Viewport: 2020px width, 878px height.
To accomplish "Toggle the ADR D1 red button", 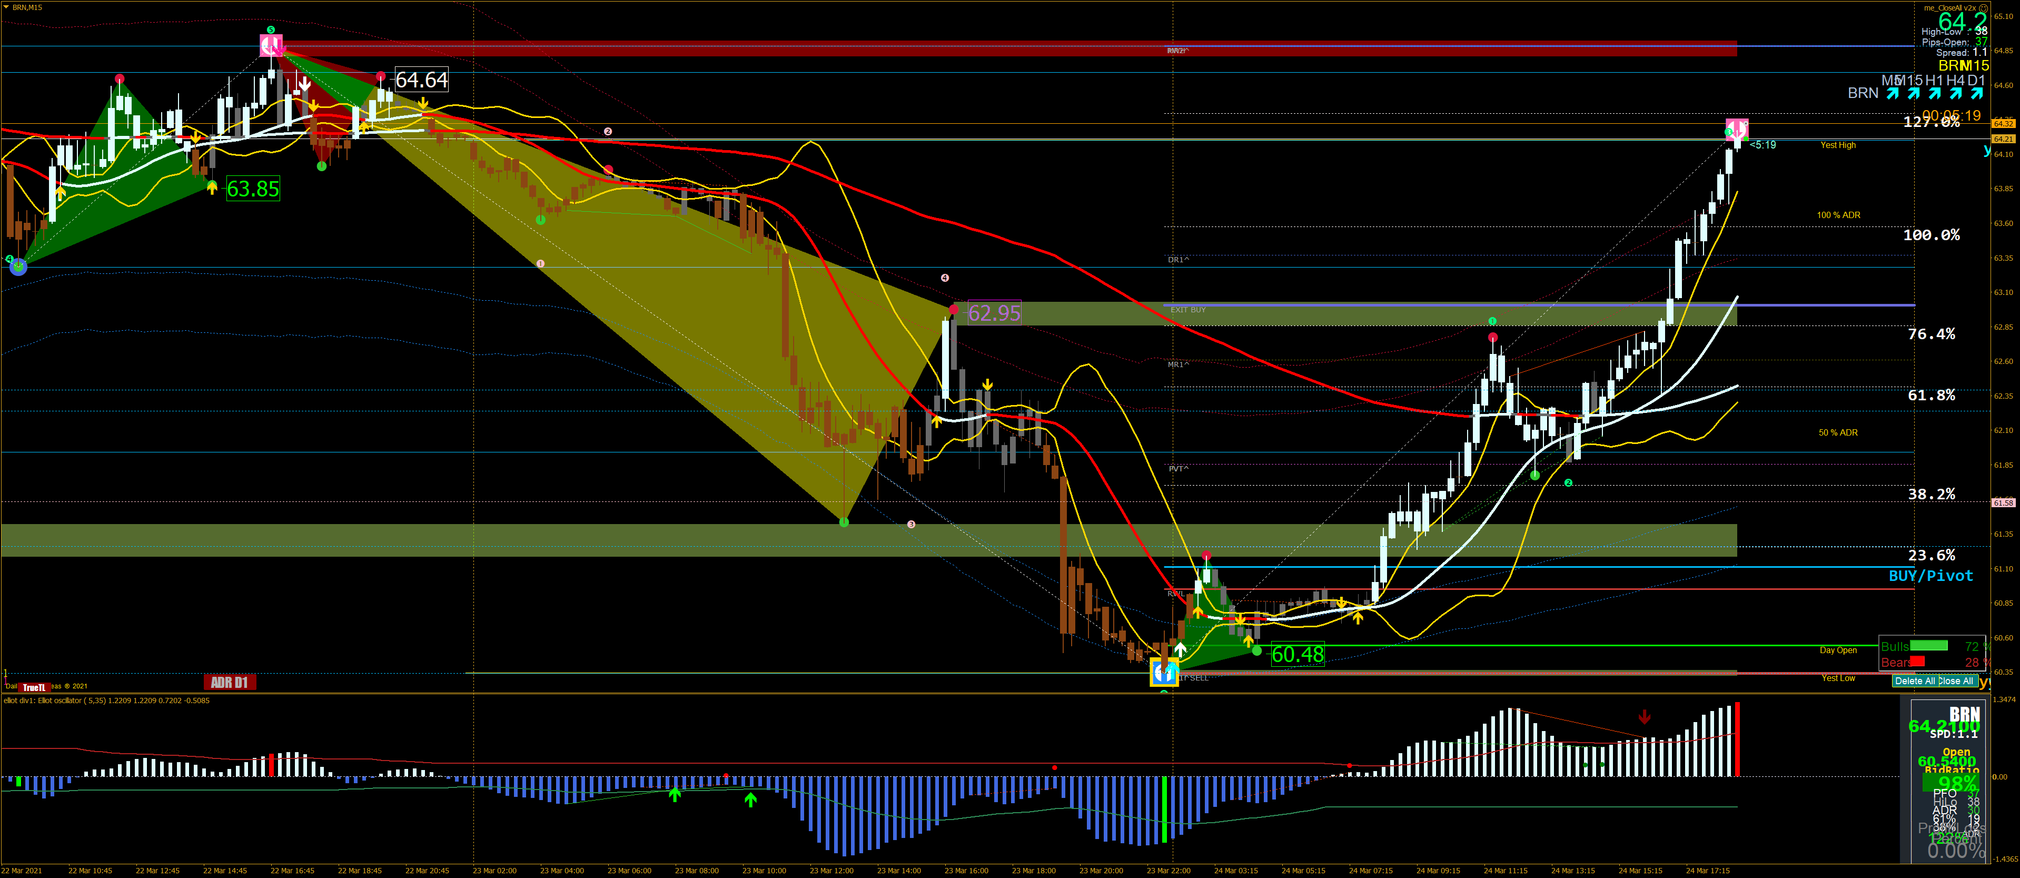I will pyautogui.click(x=229, y=683).
